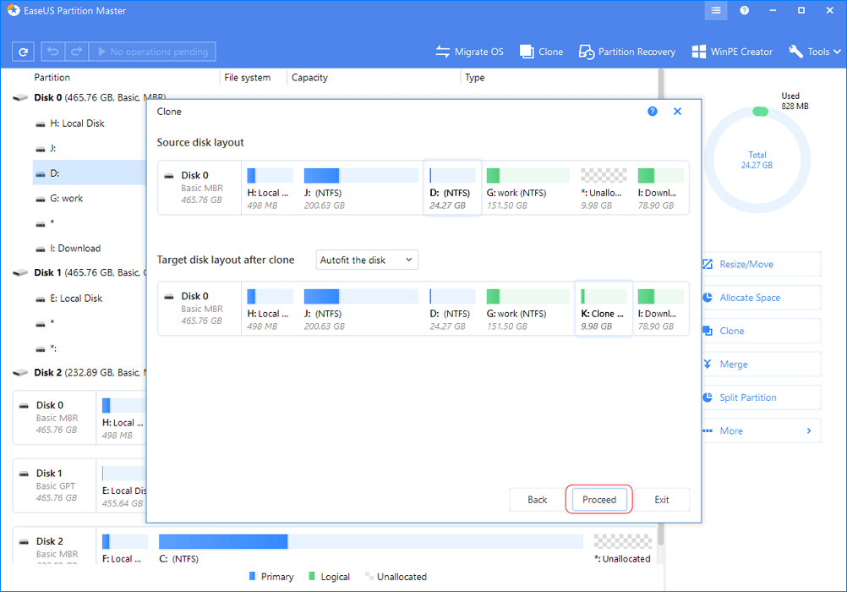The height and width of the screenshot is (592, 847).
Task: Click Resize/Move in side panel
Action: click(x=762, y=265)
